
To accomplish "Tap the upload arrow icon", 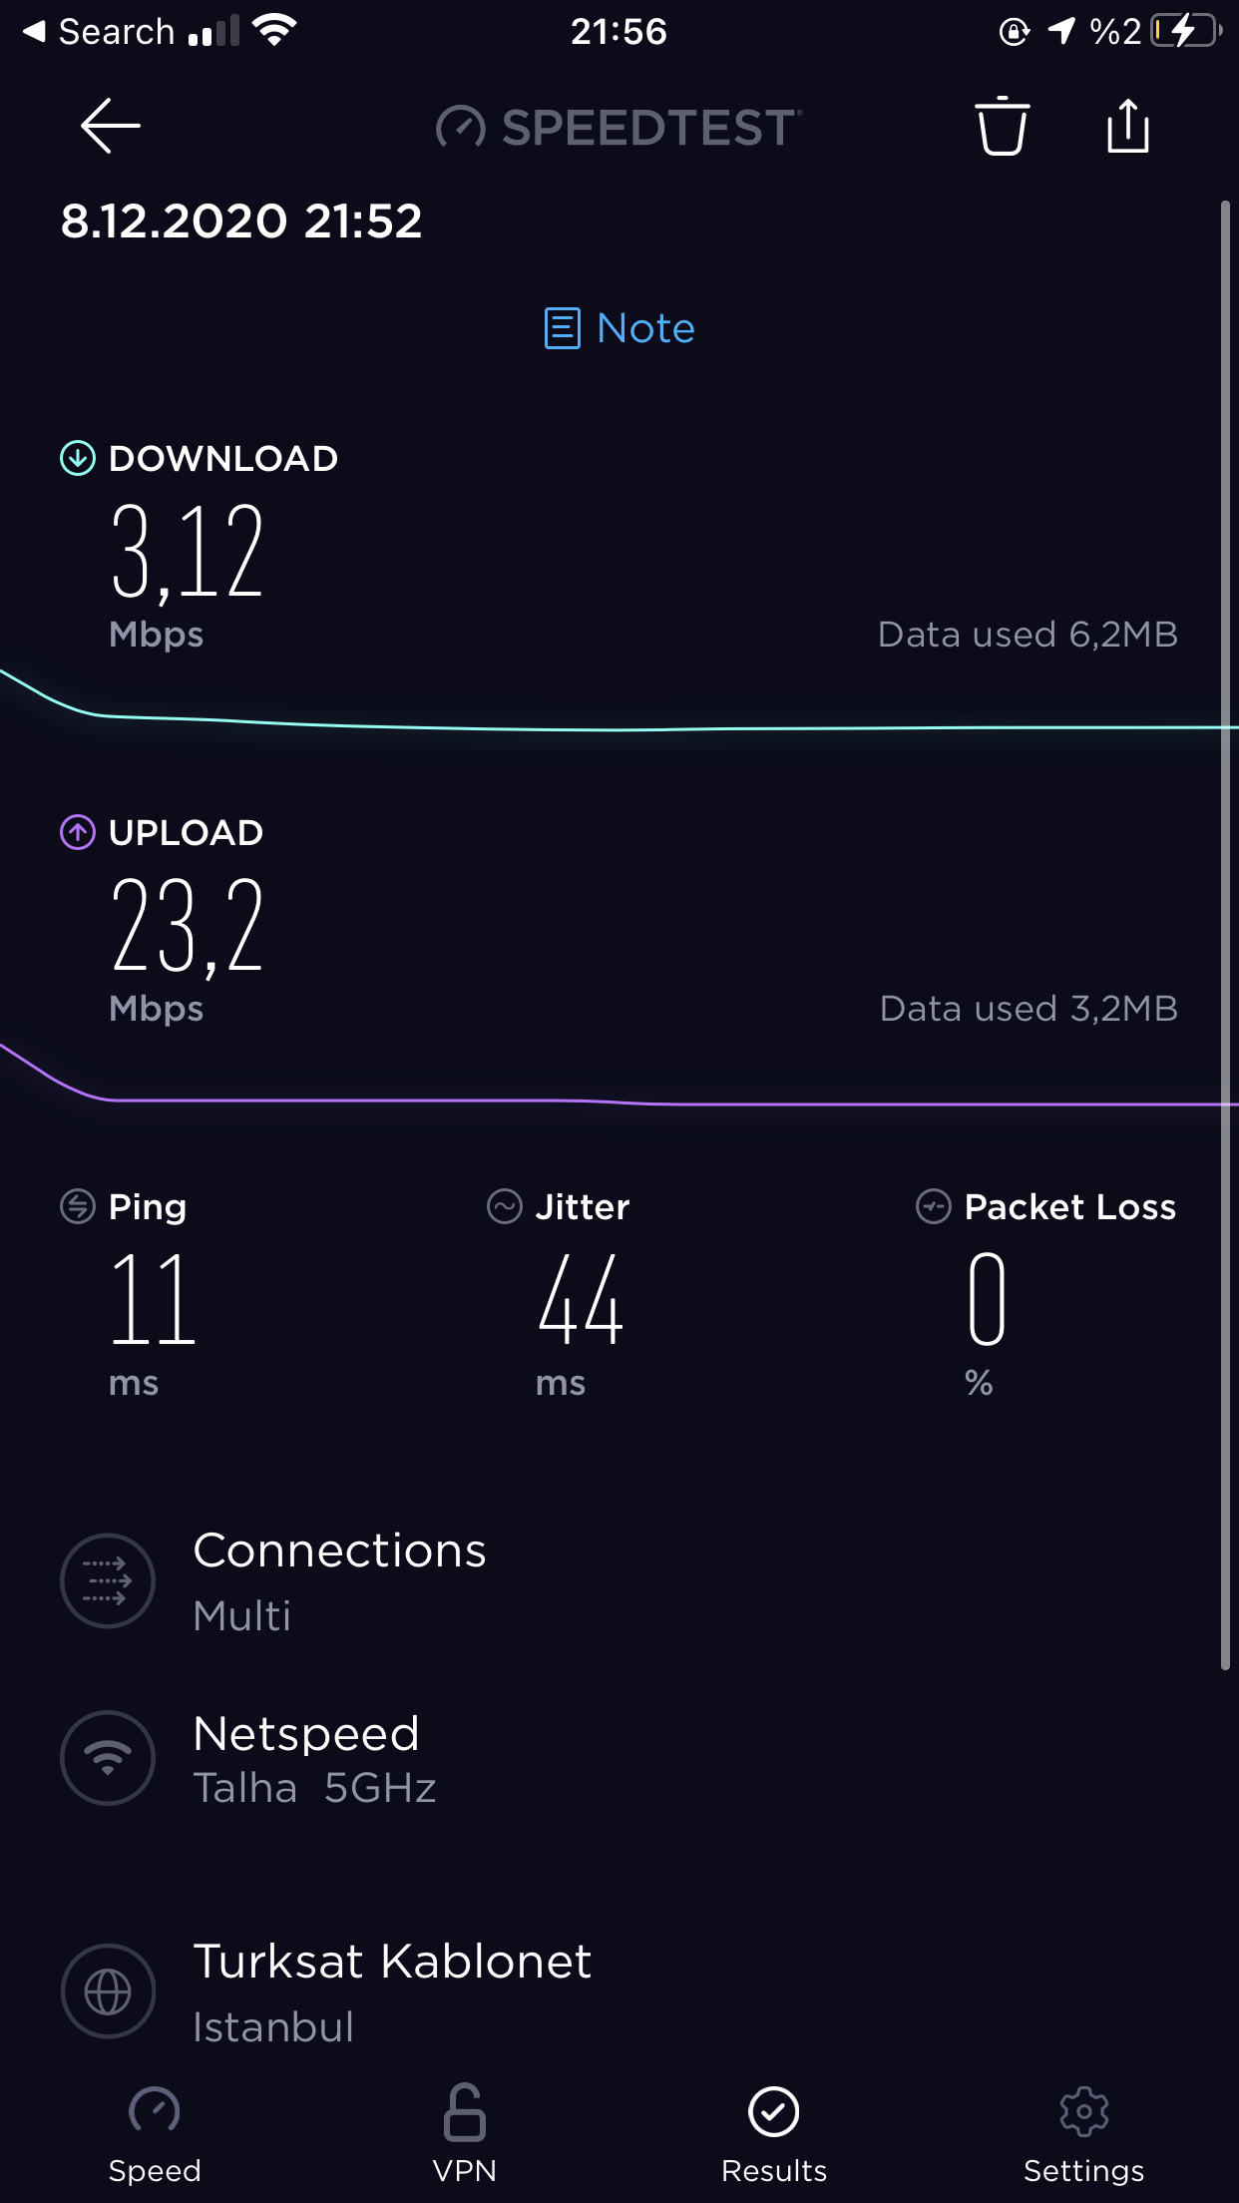I will (x=78, y=832).
